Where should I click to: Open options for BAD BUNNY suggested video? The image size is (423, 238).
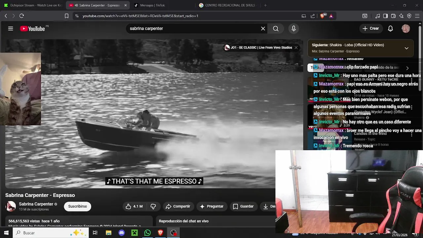[x=411, y=80]
